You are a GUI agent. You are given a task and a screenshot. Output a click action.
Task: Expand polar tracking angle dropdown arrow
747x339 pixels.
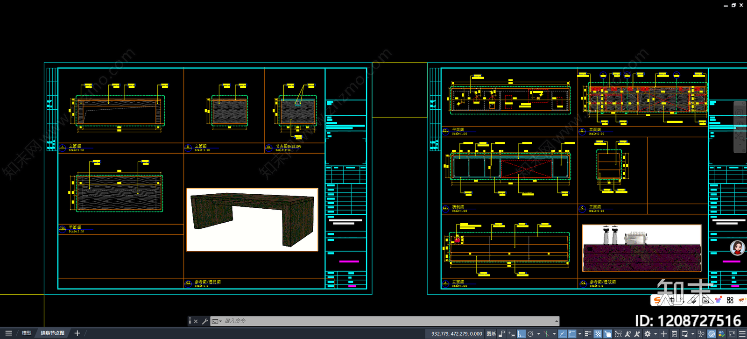pos(538,334)
